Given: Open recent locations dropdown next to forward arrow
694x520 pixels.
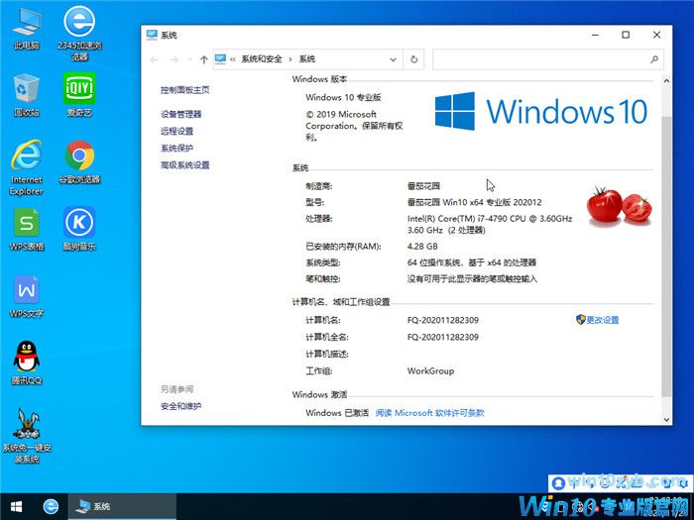Looking at the screenshot, I should pos(189,59).
